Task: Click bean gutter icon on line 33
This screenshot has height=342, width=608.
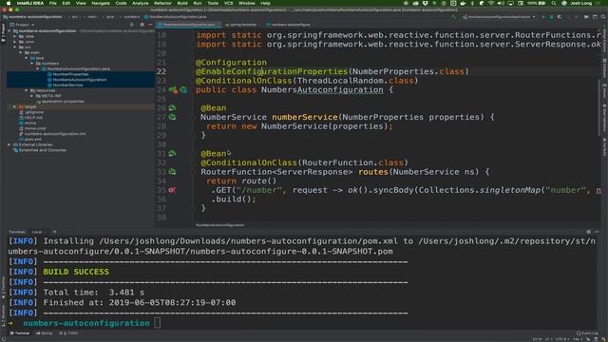Action: 172,172
